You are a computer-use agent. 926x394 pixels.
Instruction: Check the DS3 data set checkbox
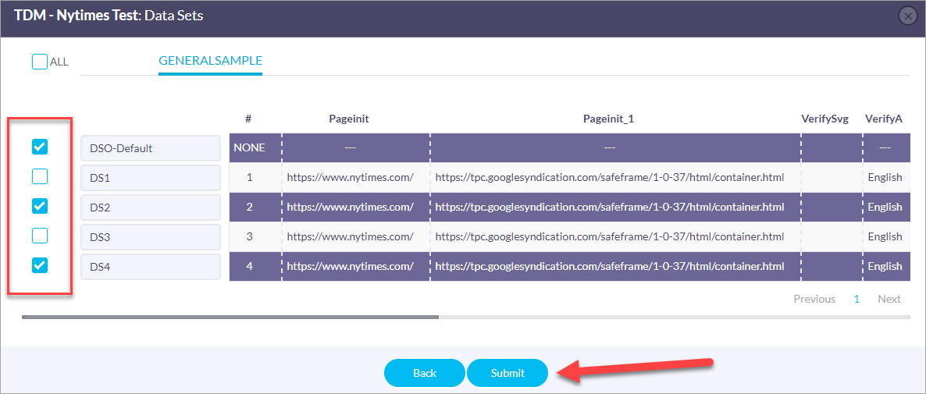coord(40,236)
